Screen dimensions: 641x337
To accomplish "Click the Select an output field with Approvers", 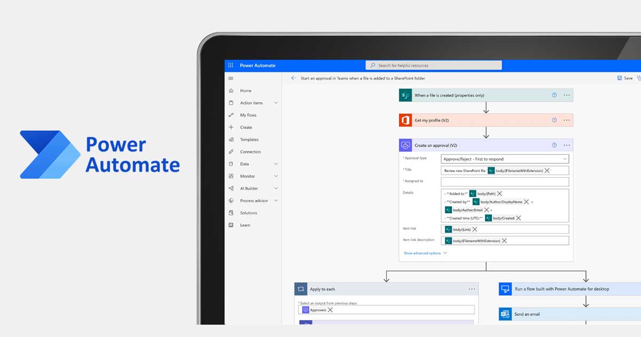I will point(387,310).
